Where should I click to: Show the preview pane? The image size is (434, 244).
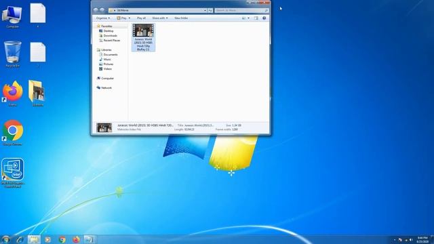point(256,18)
